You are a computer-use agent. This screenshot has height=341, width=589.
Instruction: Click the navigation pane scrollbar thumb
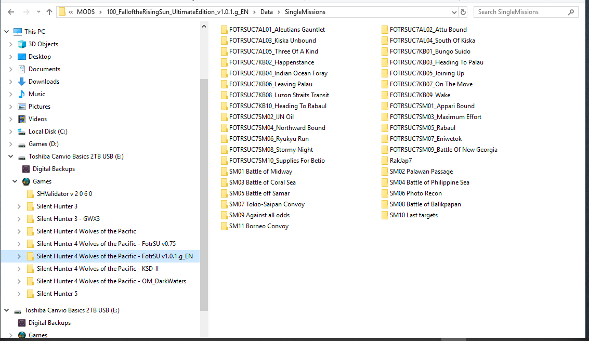[x=204, y=195]
